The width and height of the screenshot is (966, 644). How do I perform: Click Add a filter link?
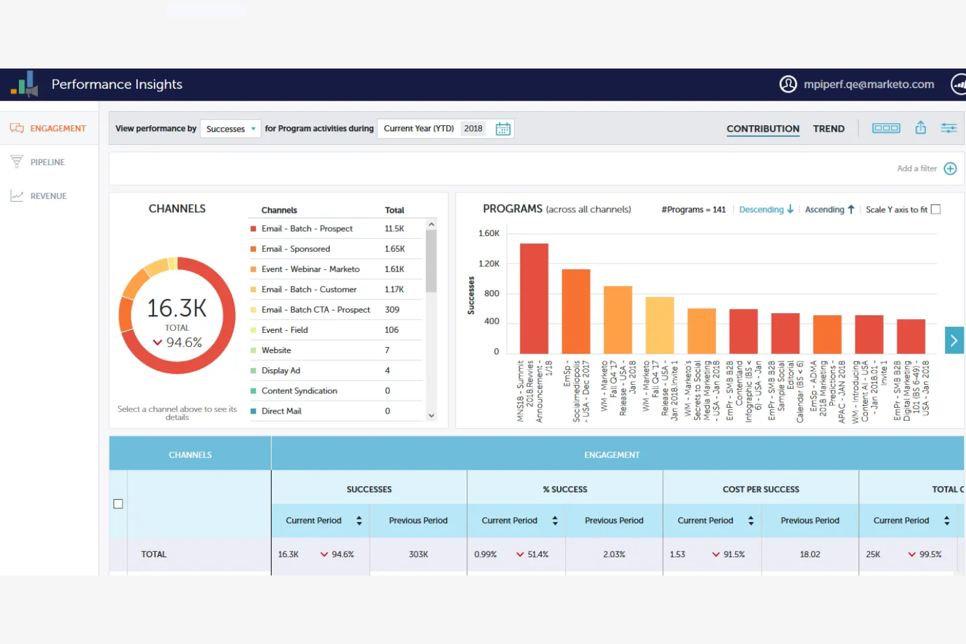pyautogui.click(x=916, y=168)
